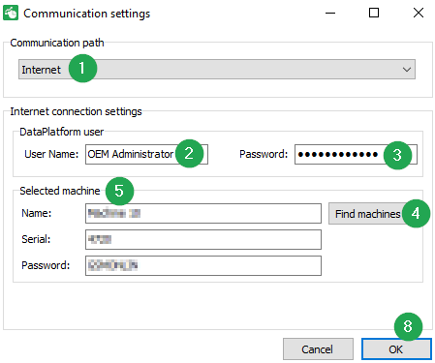Viewport: 435px width, 363px height.
Task: Maximize the Communication settings window
Action: coord(374,13)
